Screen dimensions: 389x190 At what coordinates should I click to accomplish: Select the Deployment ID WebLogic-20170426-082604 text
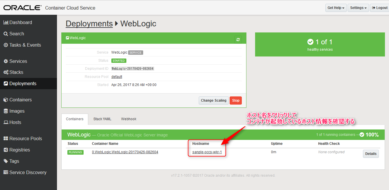pyautogui.click(x=133, y=69)
